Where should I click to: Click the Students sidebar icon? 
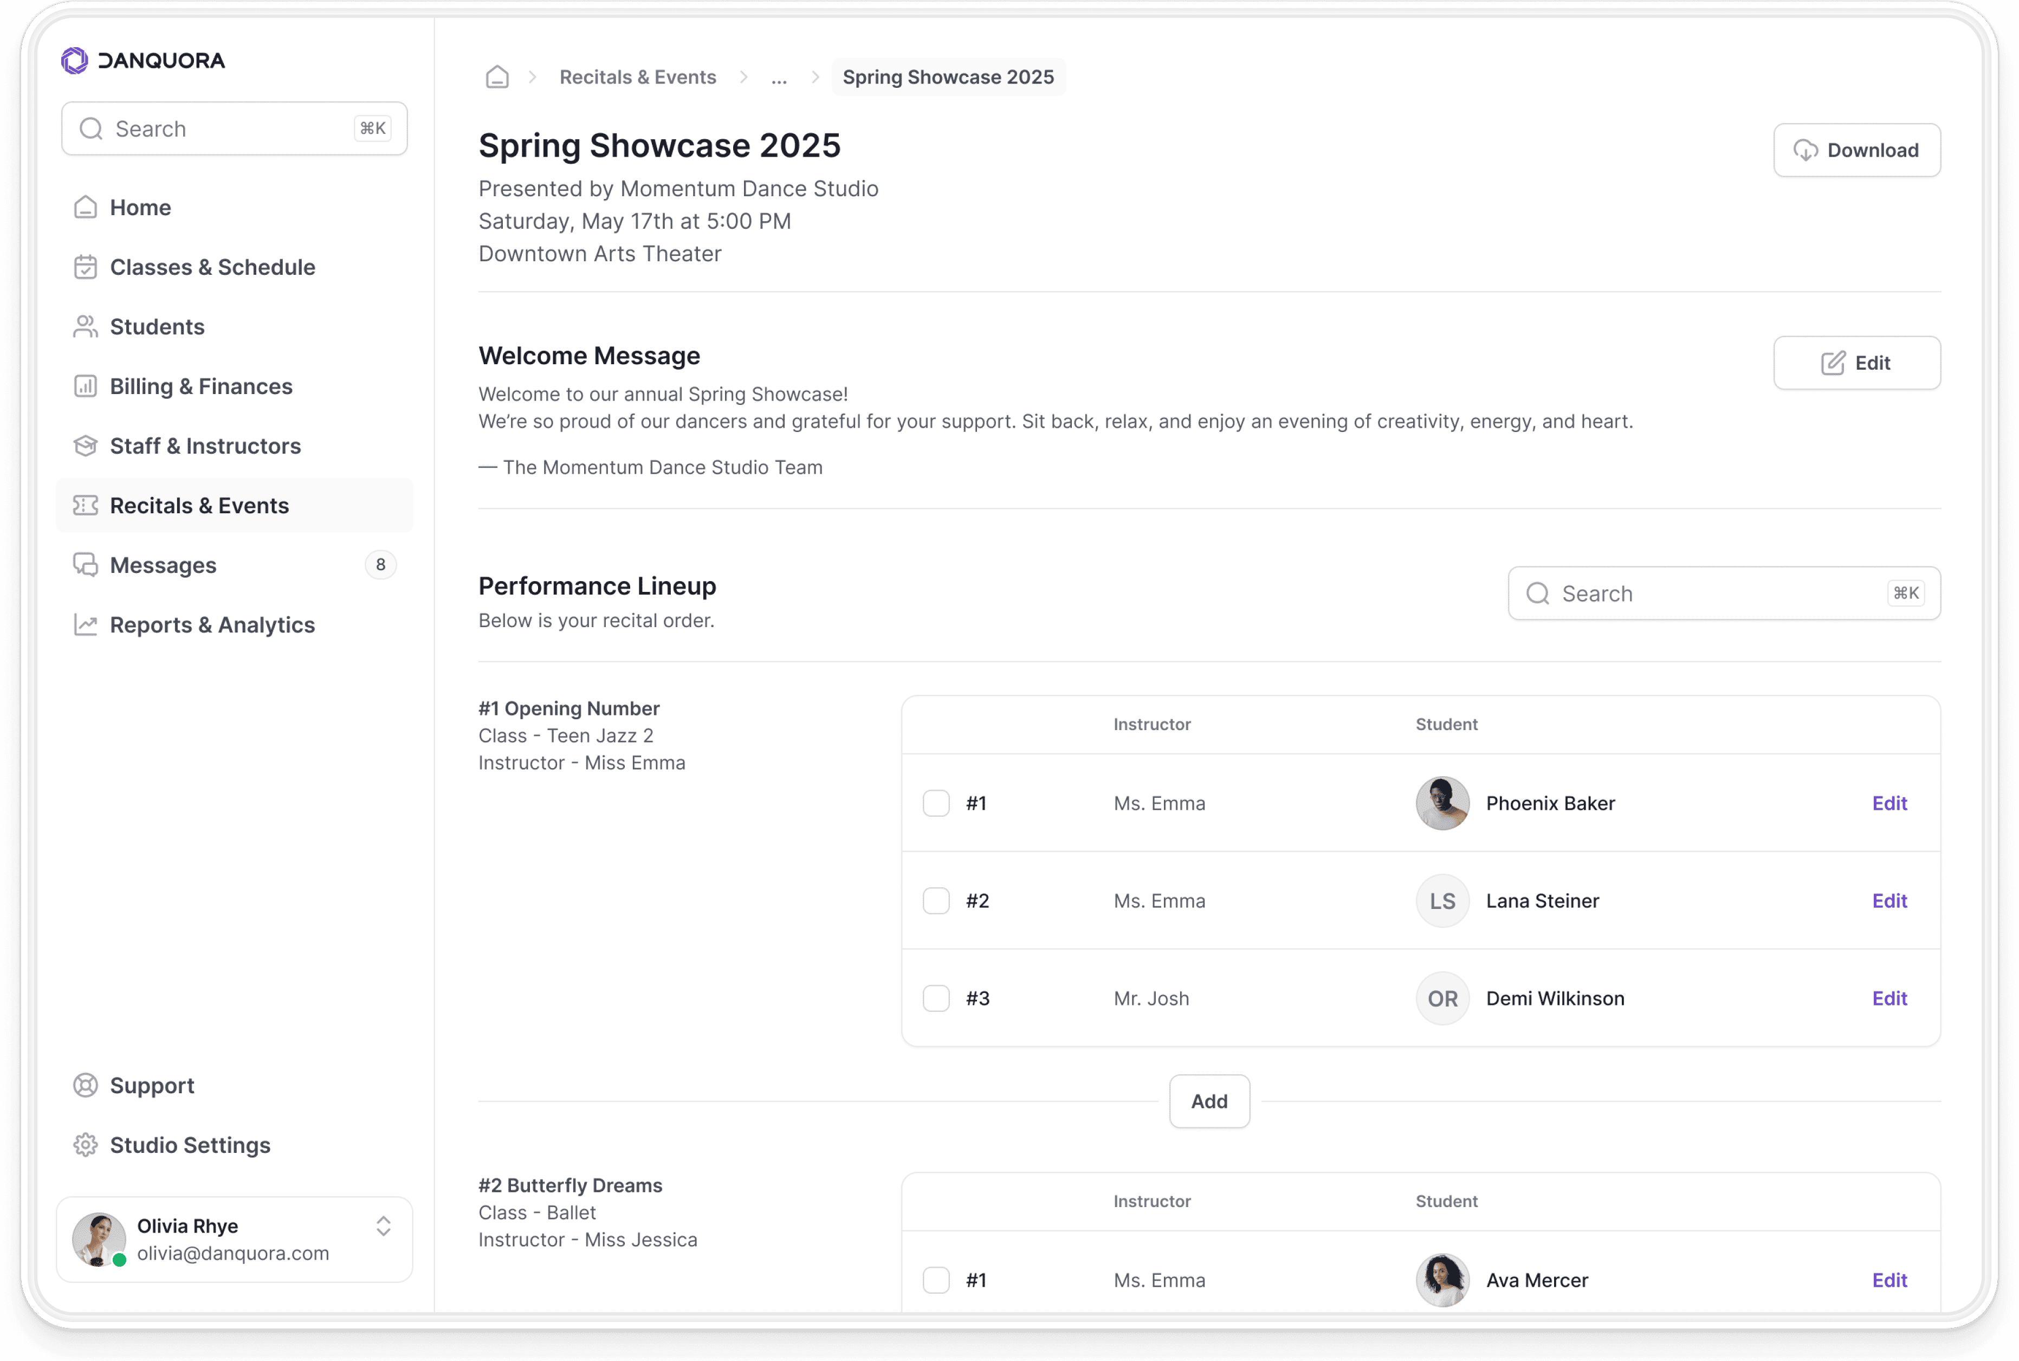85,326
